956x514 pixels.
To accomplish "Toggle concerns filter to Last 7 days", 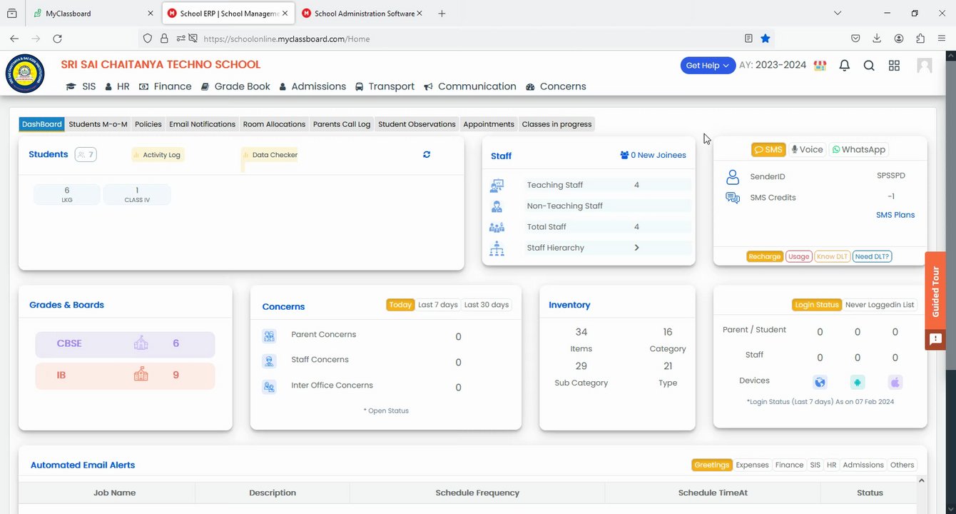I will pos(437,305).
